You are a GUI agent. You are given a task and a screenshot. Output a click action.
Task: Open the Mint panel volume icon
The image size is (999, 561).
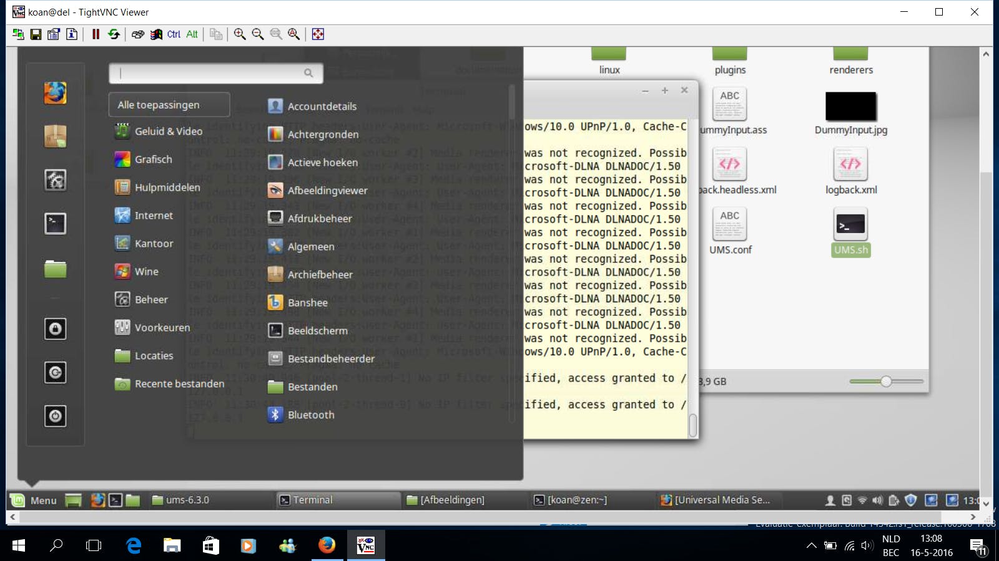(x=877, y=500)
